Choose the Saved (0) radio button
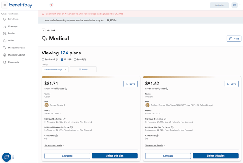This screenshot has width=243, height=163. pyautogui.click(x=75, y=60)
